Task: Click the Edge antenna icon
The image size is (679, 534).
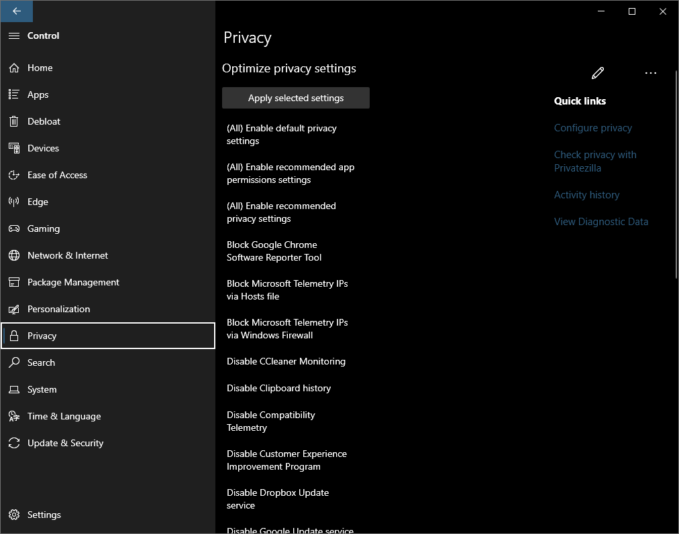Action: 14,202
